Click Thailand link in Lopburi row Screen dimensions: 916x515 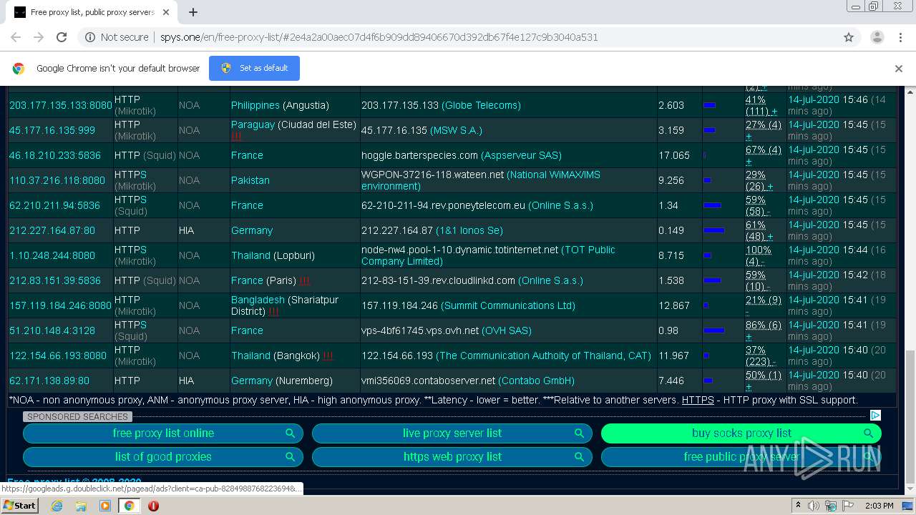pyautogui.click(x=250, y=255)
